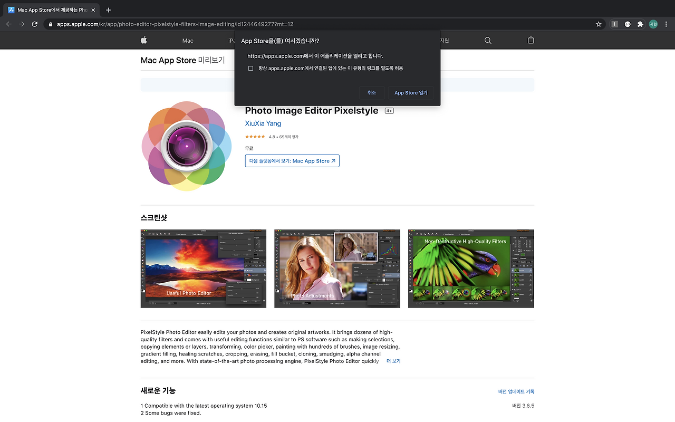Screen dimensions: 675x422
Task: Check always allow apps.apple.com links checkbox
Action: [250, 68]
